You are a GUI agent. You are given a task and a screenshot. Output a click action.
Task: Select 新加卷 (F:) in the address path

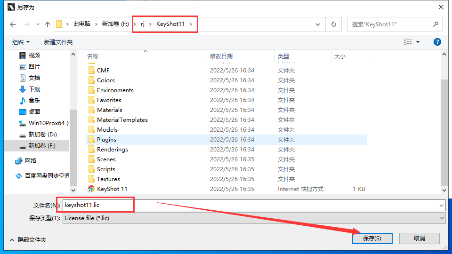(115, 24)
